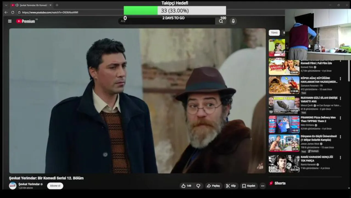Screen dimensions: 351x198
Task: Open the title RAMİZ KARAESKİ GENÇLİĞİ TEK PARÇA
Action: click(317, 159)
